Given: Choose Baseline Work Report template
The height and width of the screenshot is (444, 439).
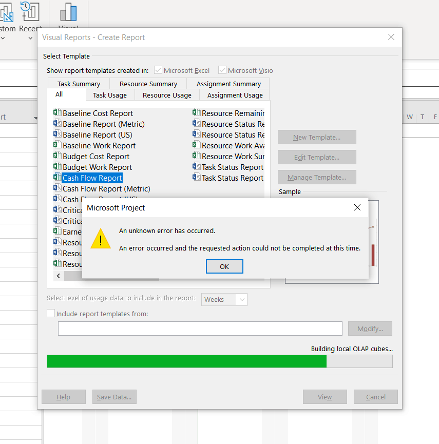Looking at the screenshot, I should point(99,146).
